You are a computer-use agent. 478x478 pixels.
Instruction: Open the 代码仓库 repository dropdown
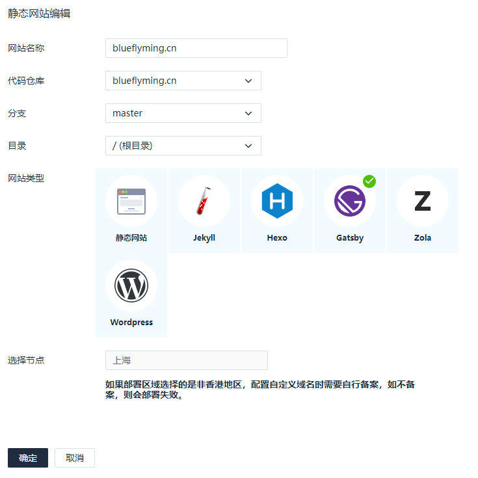tap(183, 81)
